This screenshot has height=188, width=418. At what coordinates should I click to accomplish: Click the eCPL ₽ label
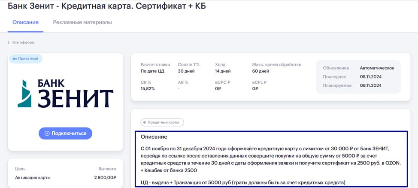tap(260, 82)
